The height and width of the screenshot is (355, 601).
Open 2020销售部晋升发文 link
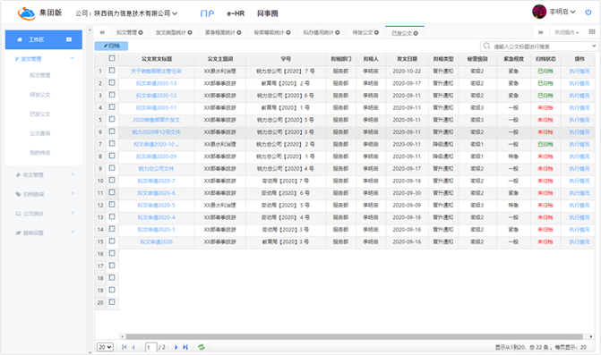(x=156, y=120)
